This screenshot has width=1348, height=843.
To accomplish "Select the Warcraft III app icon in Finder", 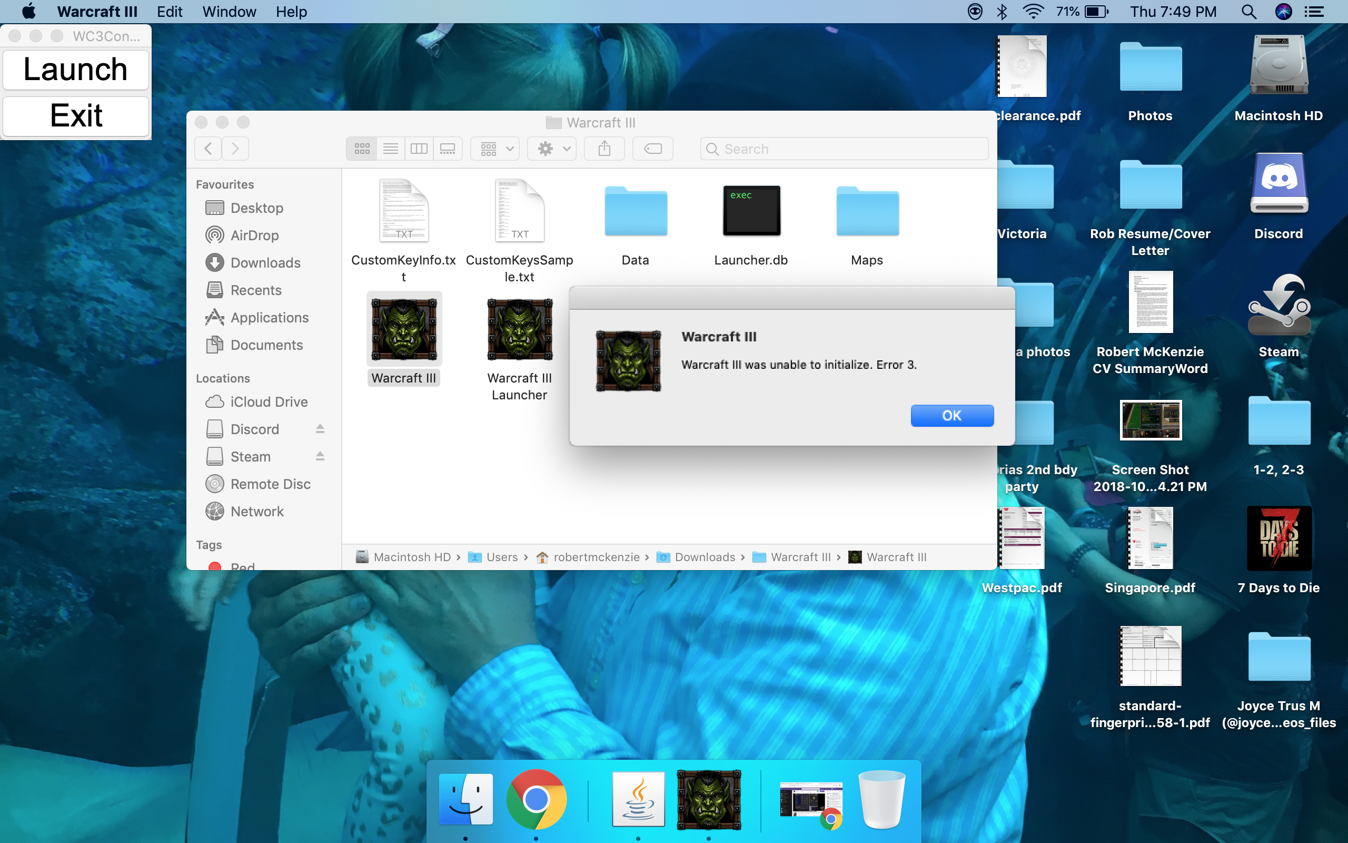I will (404, 329).
